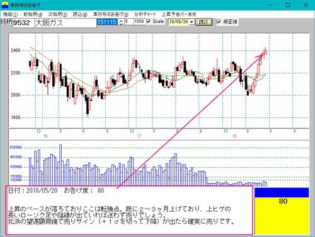Click the highlighted 151115 date field
The height and width of the screenshot is (237, 315).
[x=107, y=22]
